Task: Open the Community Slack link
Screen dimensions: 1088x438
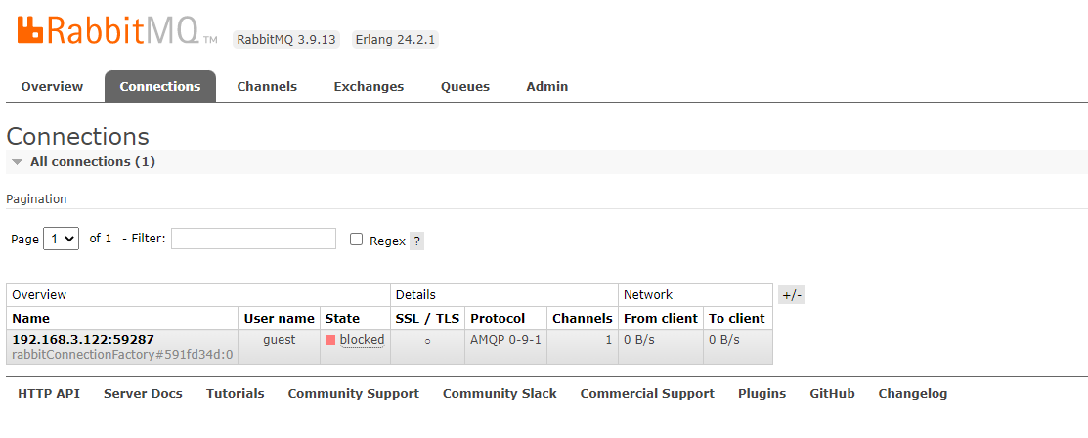Action: pos(500,394)
